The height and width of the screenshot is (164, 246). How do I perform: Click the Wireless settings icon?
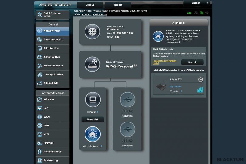click(40, 99)
